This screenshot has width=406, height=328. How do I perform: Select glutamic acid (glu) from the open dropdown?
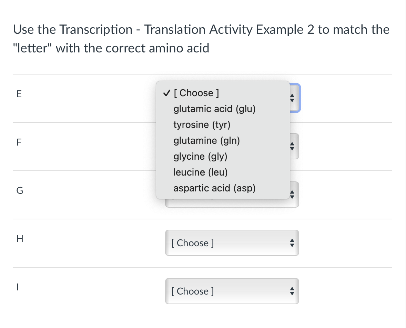coord(214,109)
